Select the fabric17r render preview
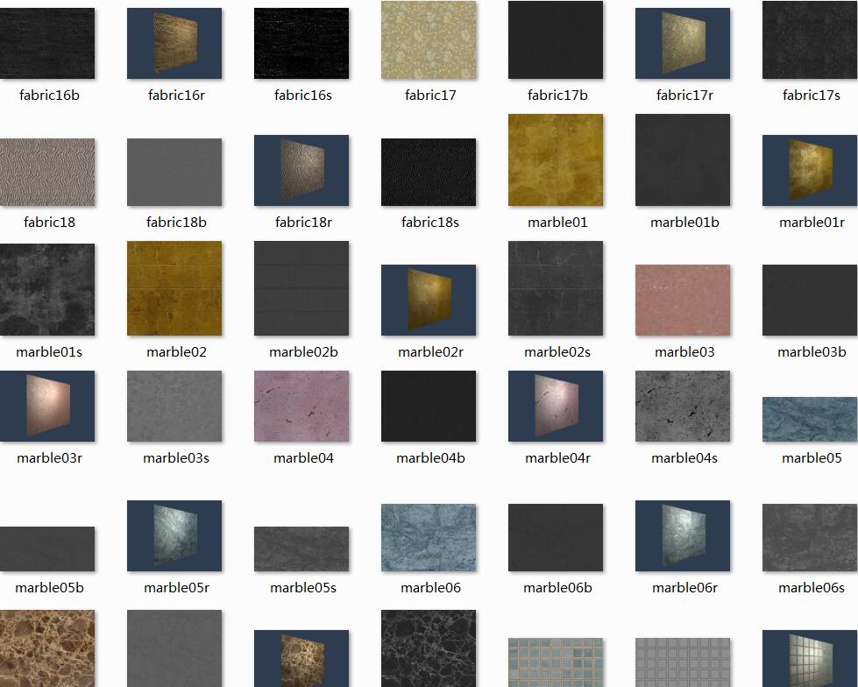Viewport: 858px width, 687px height. click(x=683, y=43)
